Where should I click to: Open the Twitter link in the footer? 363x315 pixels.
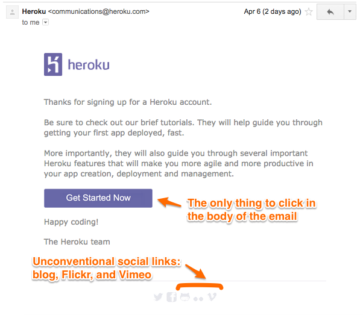pyautogui.click(x=158, y=297)
